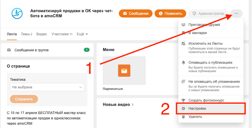Choose Оповещать о публикациях menu item

coord(211,67)
